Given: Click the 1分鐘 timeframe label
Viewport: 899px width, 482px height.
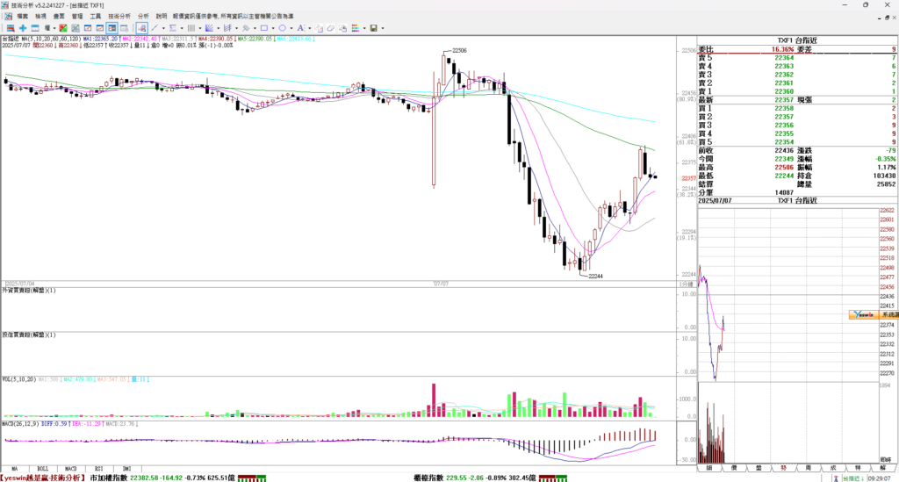Looking at the screenshot, I should (x=686, y=284).
